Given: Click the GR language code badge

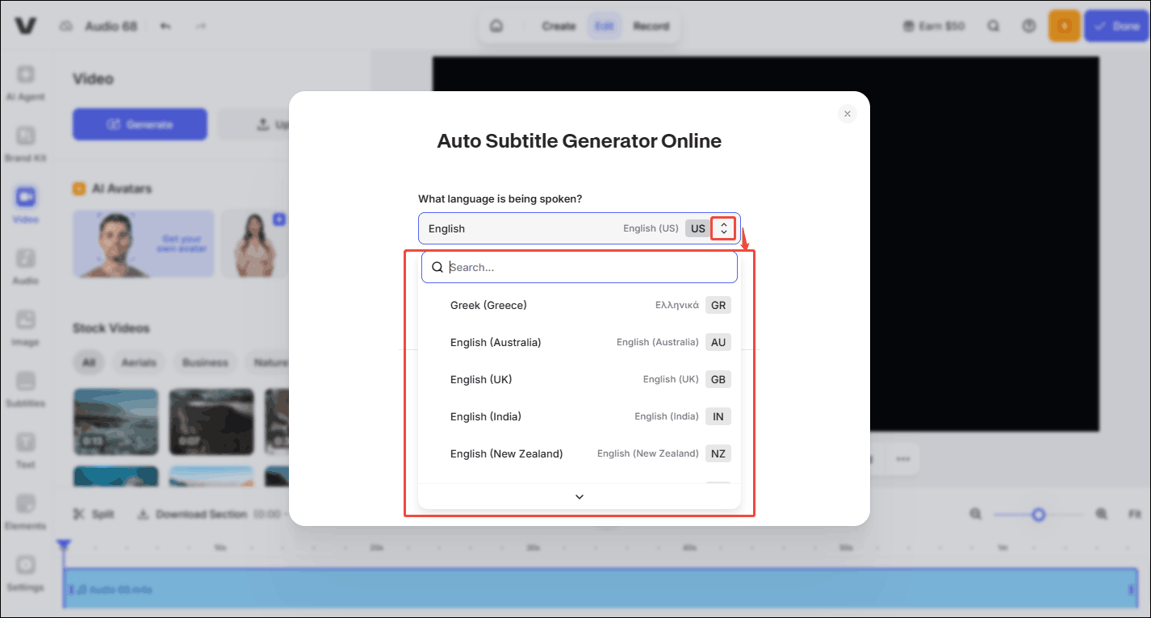Looking at the screenshot, I should (718, 305).
